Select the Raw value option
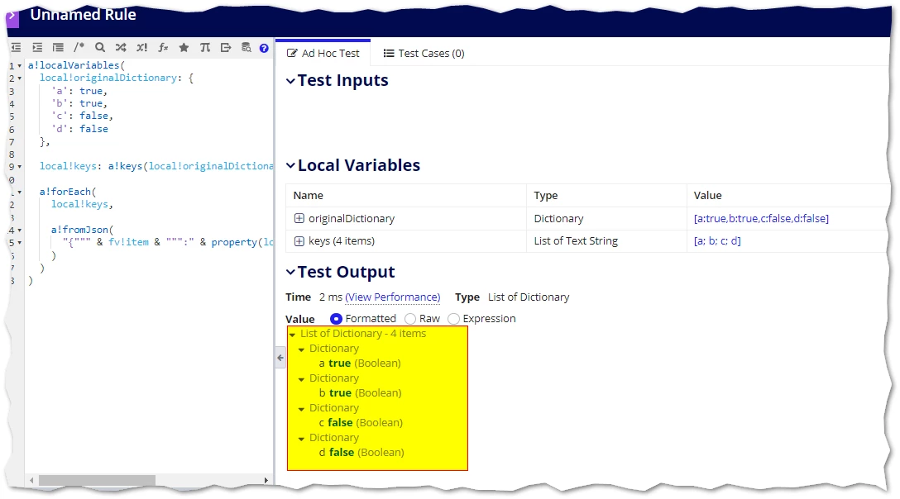 pos(409,319)
